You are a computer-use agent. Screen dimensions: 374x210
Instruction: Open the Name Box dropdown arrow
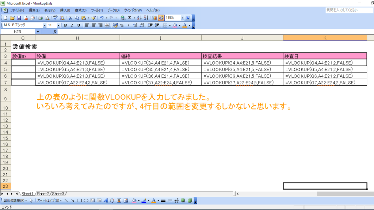38,32
